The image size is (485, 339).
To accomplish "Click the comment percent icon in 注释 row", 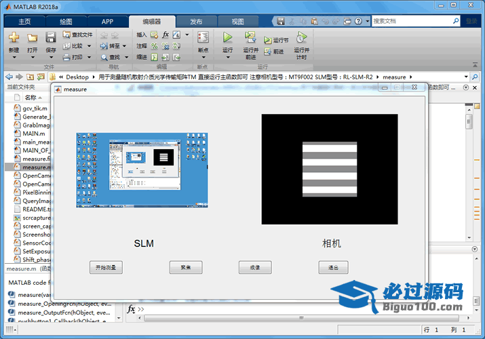I will pos(154,46).
